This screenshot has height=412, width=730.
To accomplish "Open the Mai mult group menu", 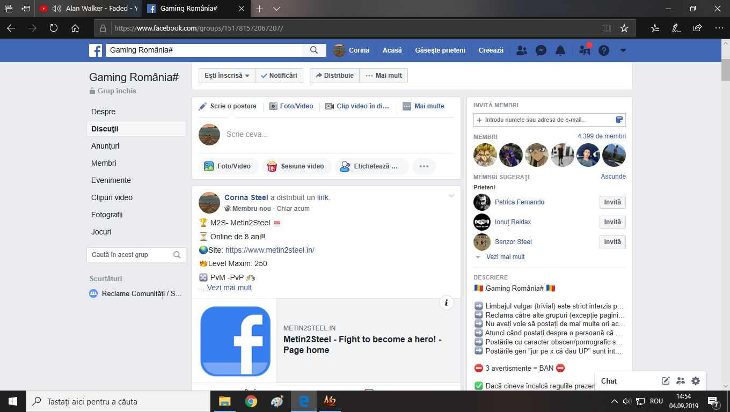I will (384, 76).
